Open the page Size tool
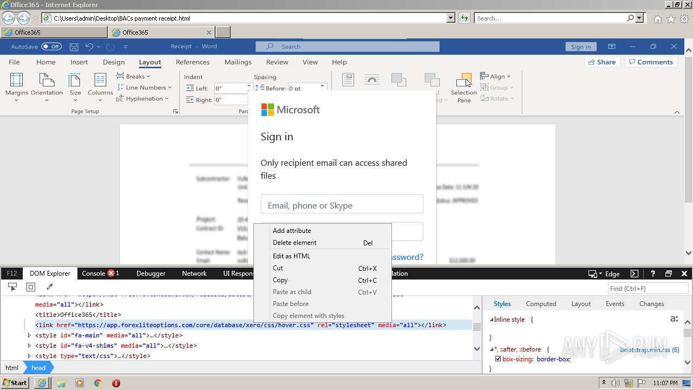 pos(75,87)
